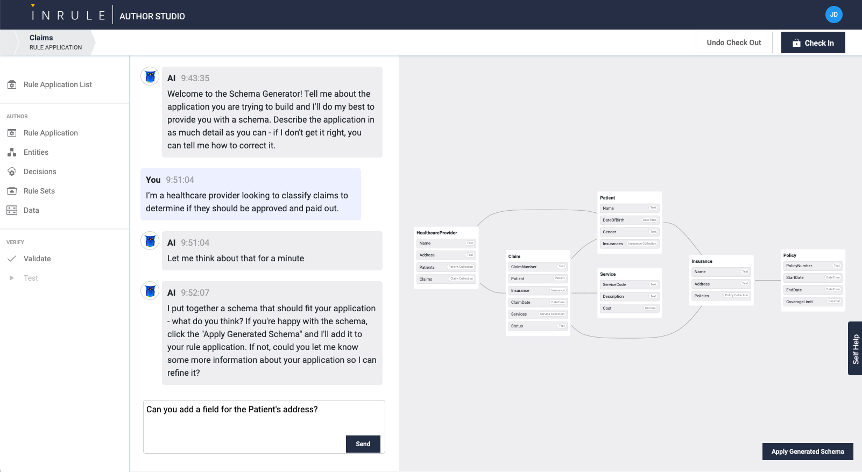Click the Validate checkmark icon
Screen dimensions: 862x472
point(12,259)
